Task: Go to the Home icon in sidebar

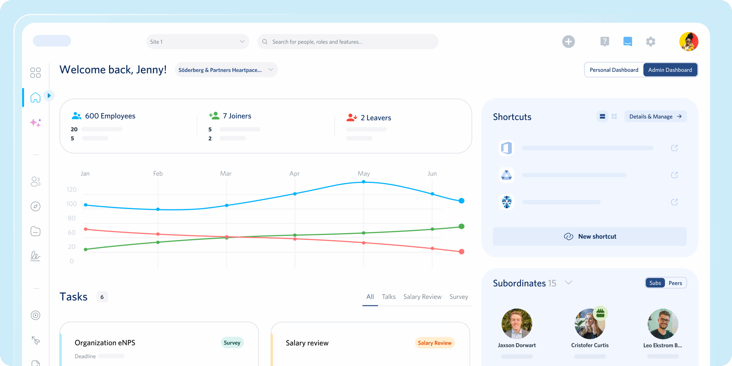Action: coord(35,98)
